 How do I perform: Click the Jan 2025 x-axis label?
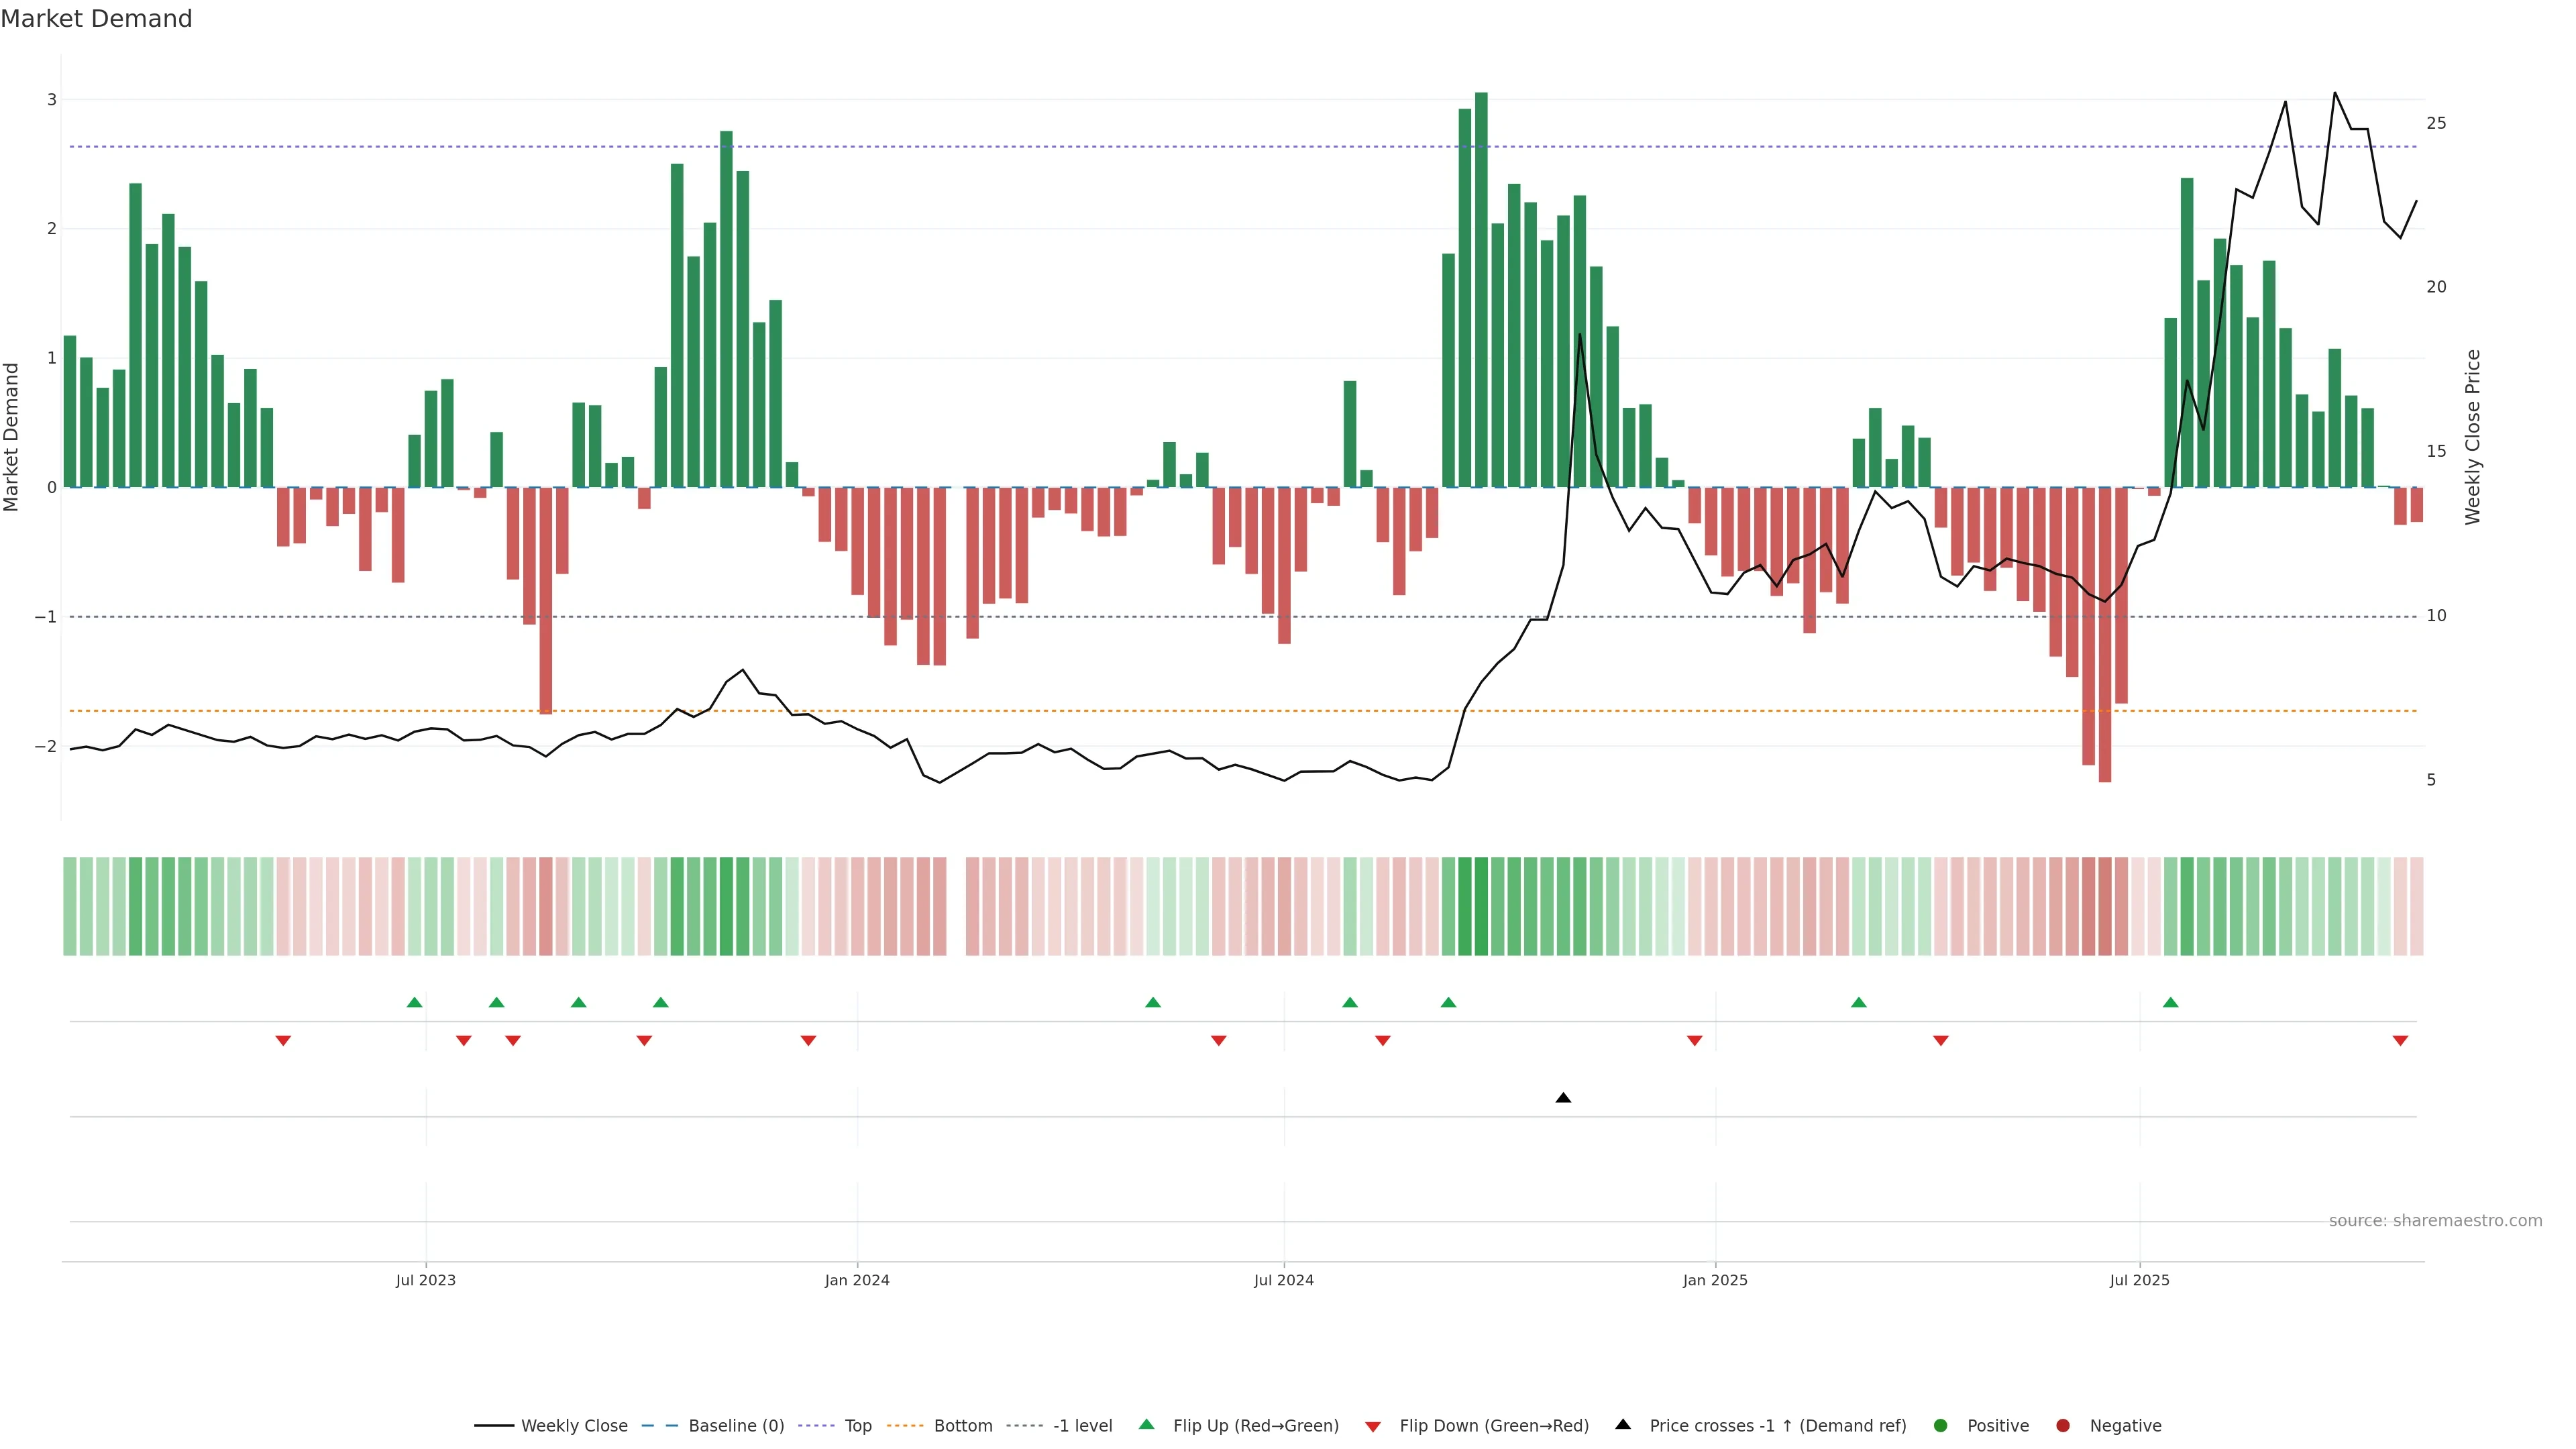coord(1715,1280)
